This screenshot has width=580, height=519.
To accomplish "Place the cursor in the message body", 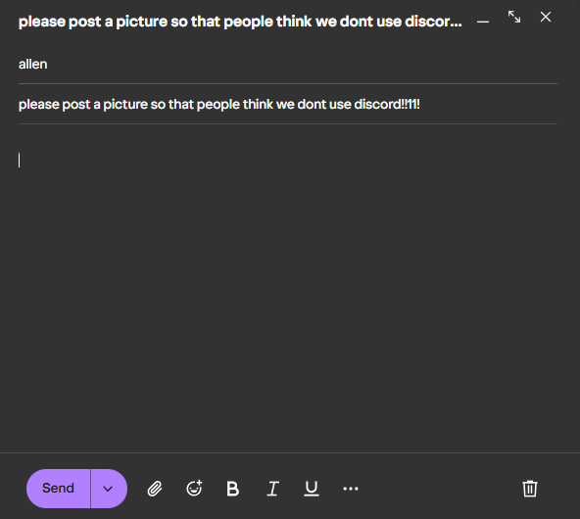I will tap(288, 288).
